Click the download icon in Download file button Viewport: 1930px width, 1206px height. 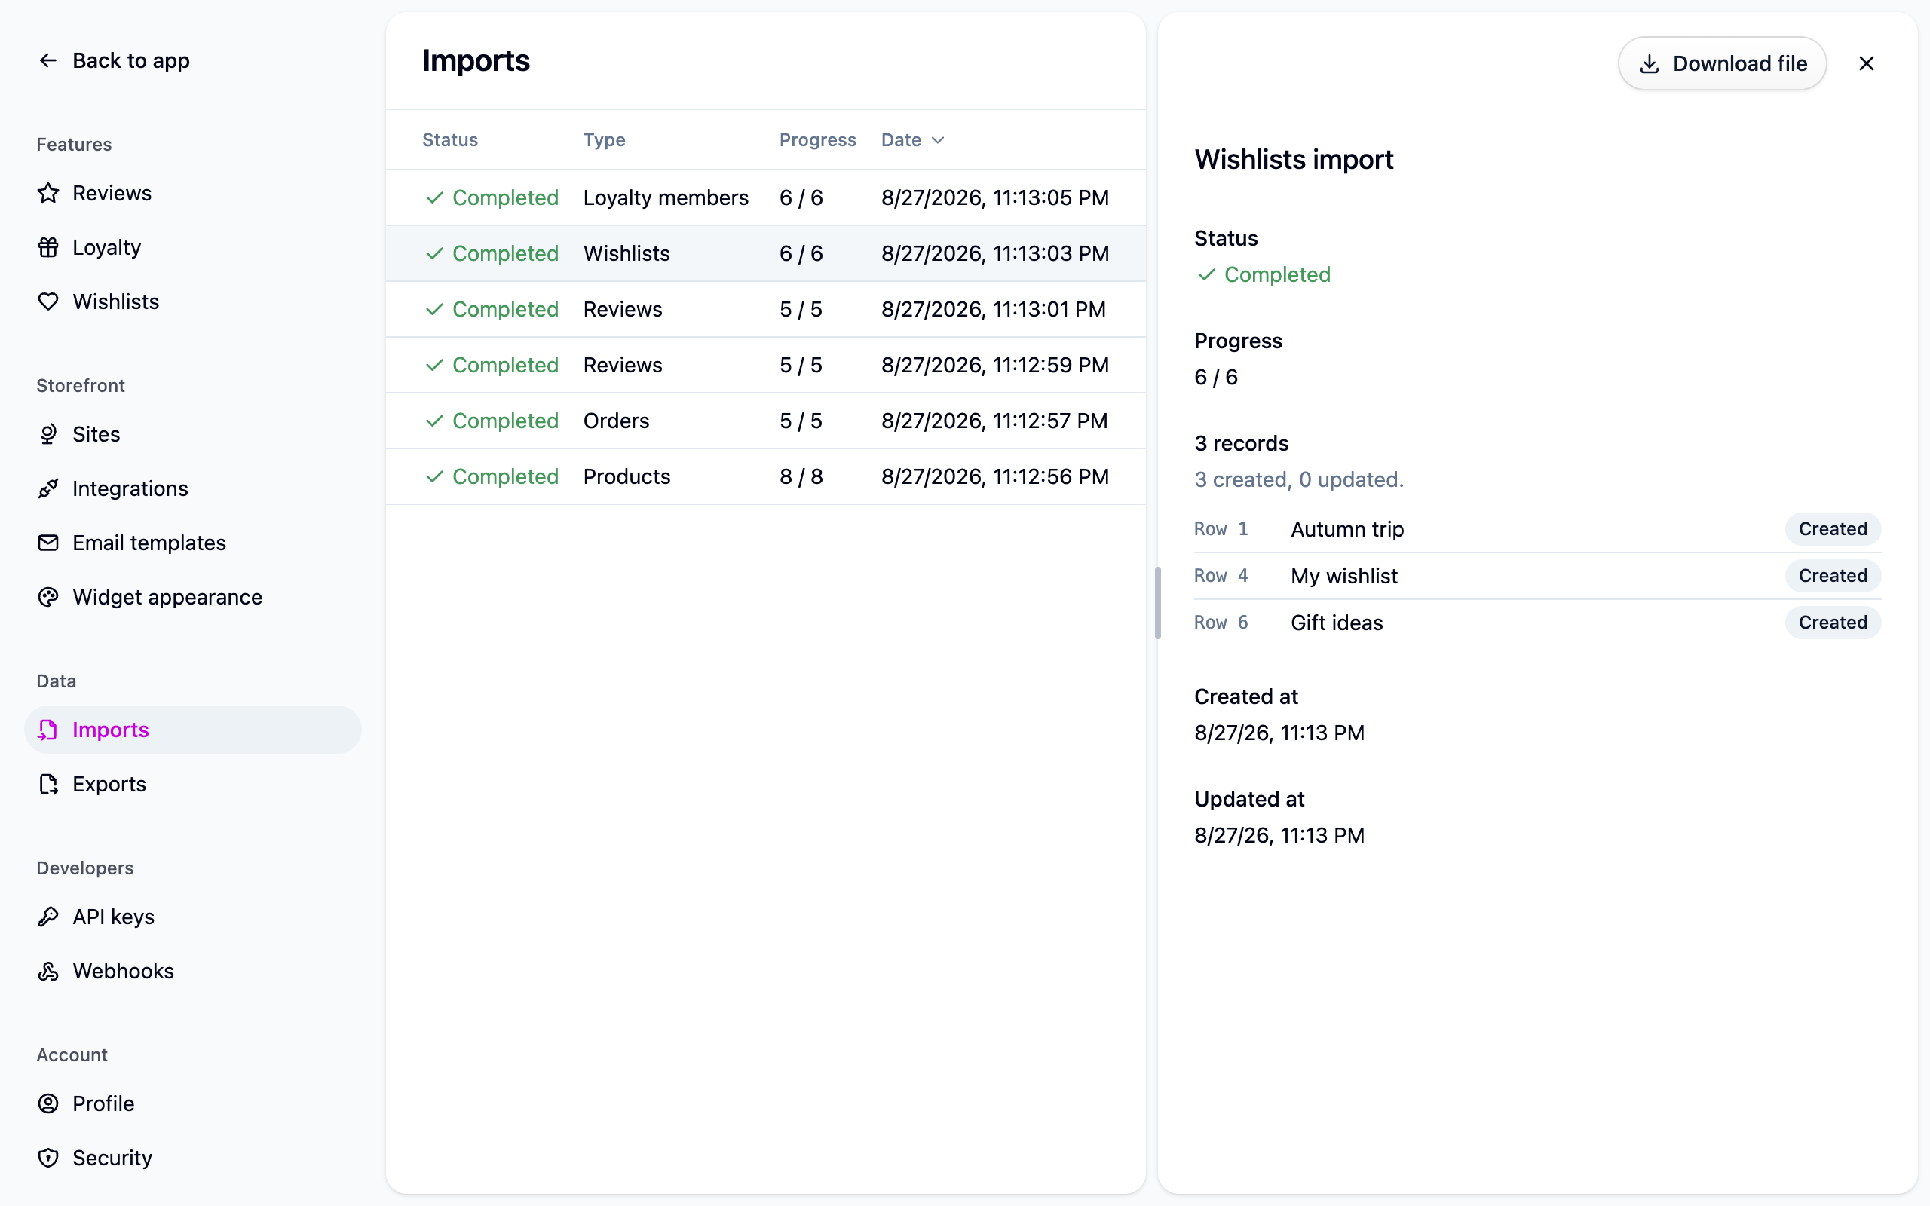1650,64
